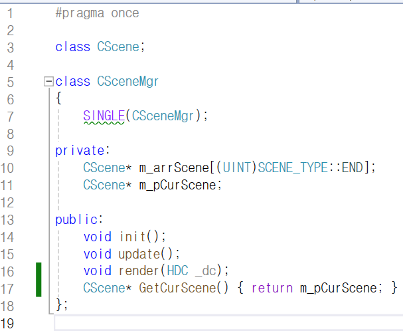Click line number 13 in the margin
This screenshot has height=331, width=403.
pyautogui.click(x=7, y=220)
